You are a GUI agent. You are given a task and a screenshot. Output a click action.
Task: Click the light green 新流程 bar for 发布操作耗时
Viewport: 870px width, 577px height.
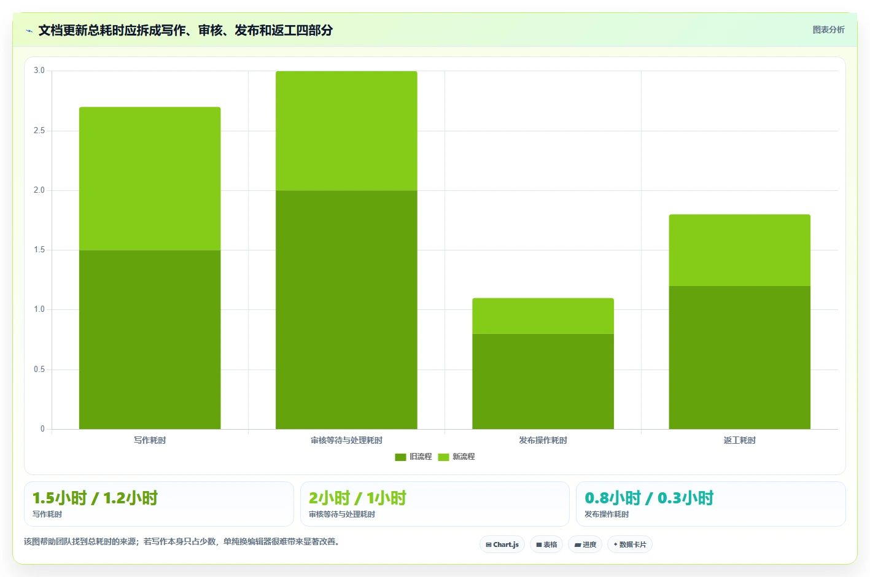543,316
